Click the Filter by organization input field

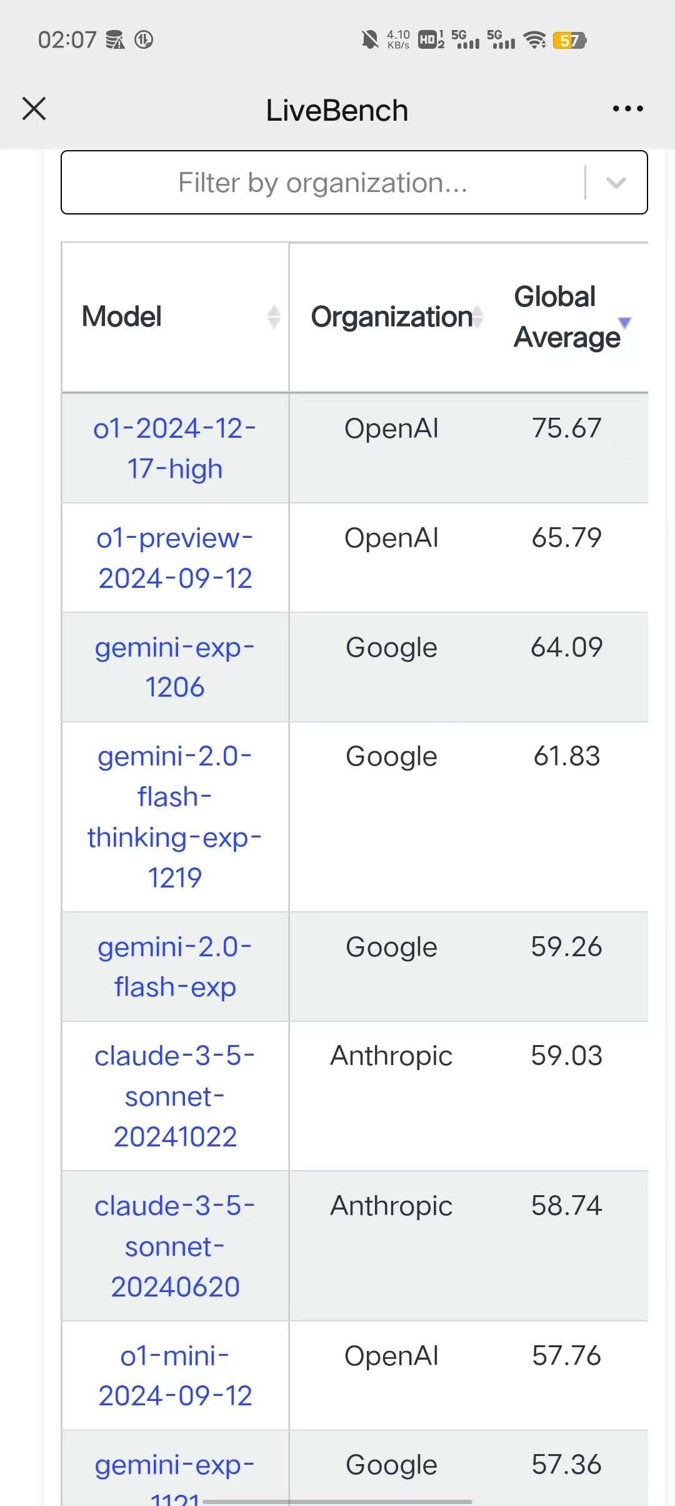click(x=322, y=183)
